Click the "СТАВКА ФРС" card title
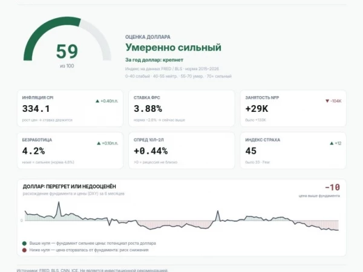This screenshot has width=363, height=272. coord(147,98)
